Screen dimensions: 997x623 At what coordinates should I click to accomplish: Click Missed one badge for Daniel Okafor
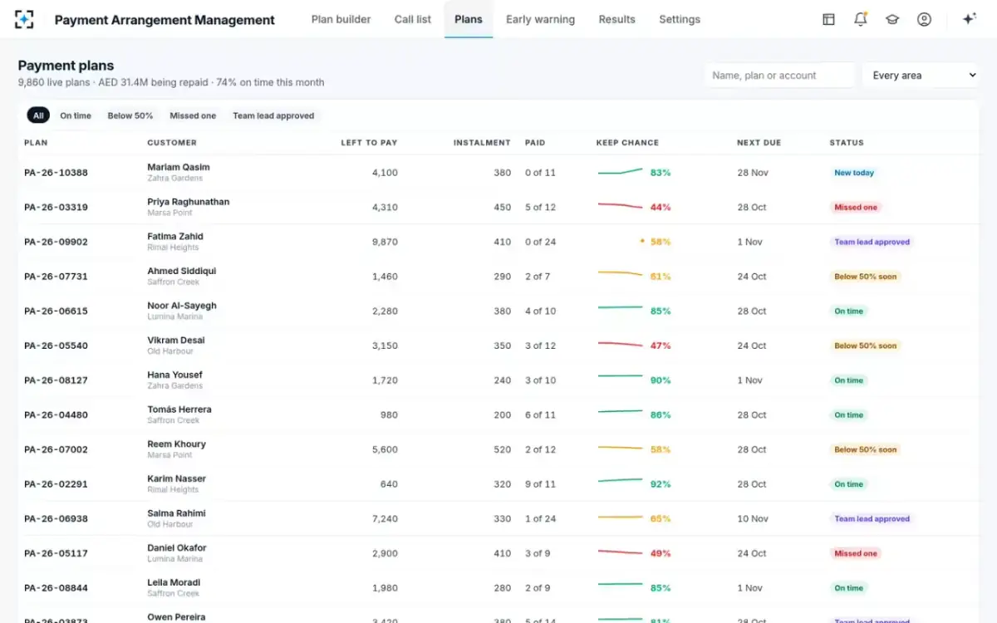coord(856,553)
